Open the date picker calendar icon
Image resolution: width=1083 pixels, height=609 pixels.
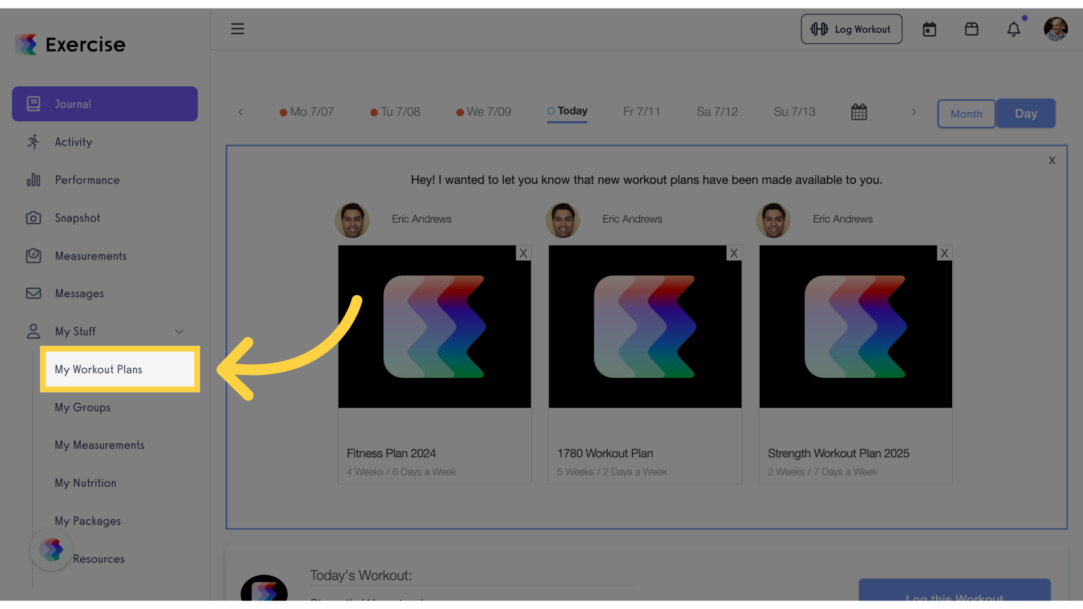859,112
